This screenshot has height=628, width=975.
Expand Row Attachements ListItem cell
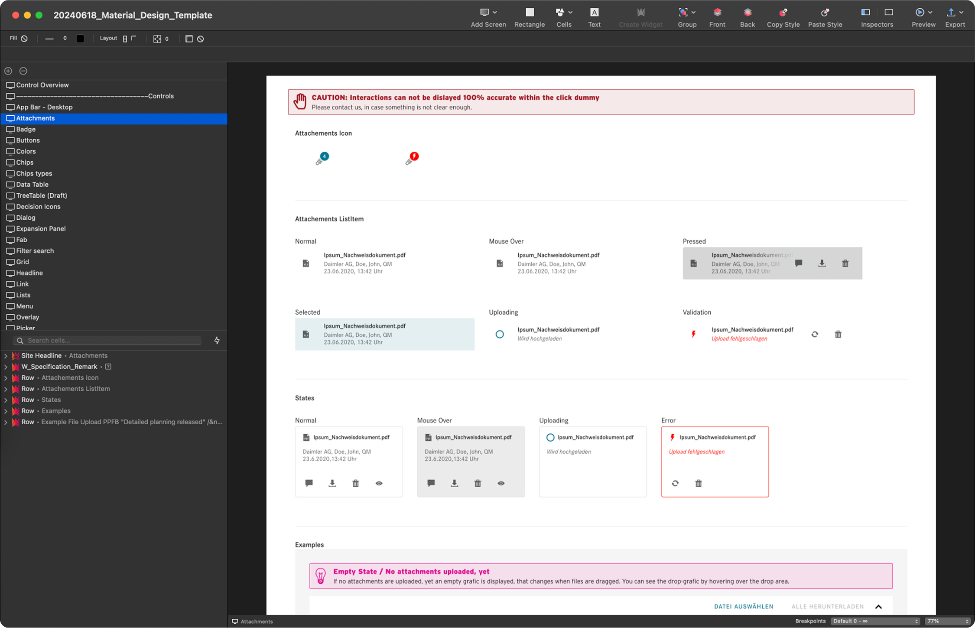click(x=6, y=389)
